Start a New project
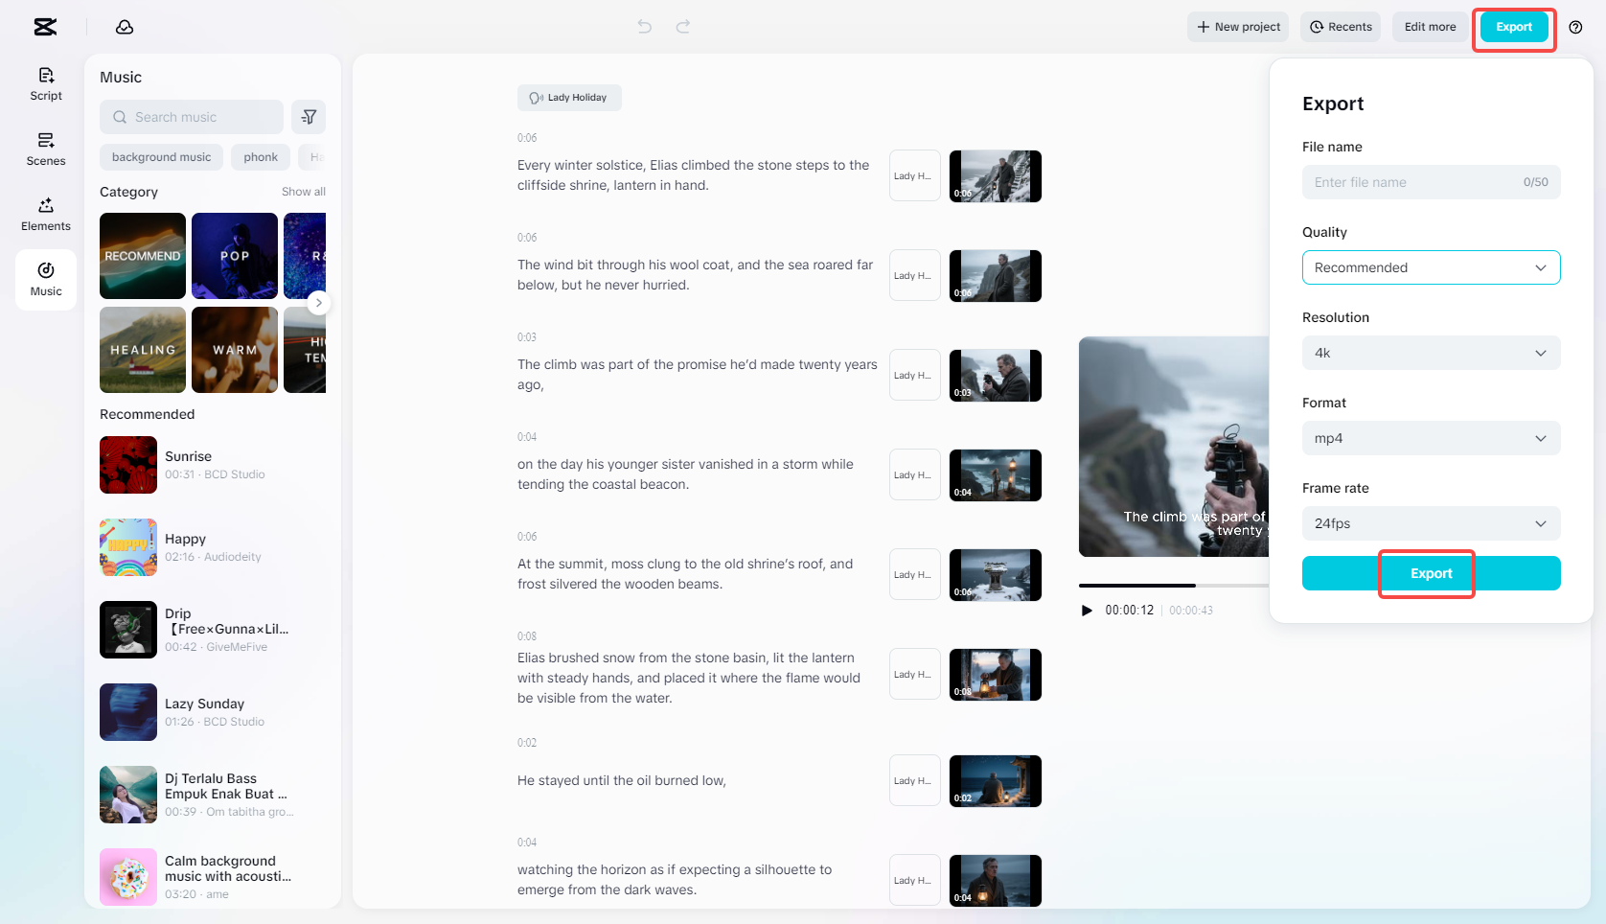 (x=1237, y=27)
